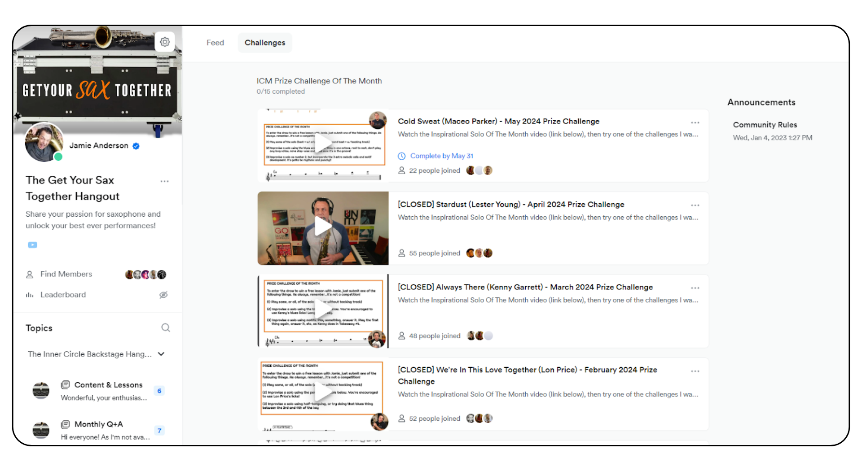This screenshot has width=862, height=471.
Task: Click 'Complete by May 31' deadline text
Action: pyautogui.click(x=442, y=156)
